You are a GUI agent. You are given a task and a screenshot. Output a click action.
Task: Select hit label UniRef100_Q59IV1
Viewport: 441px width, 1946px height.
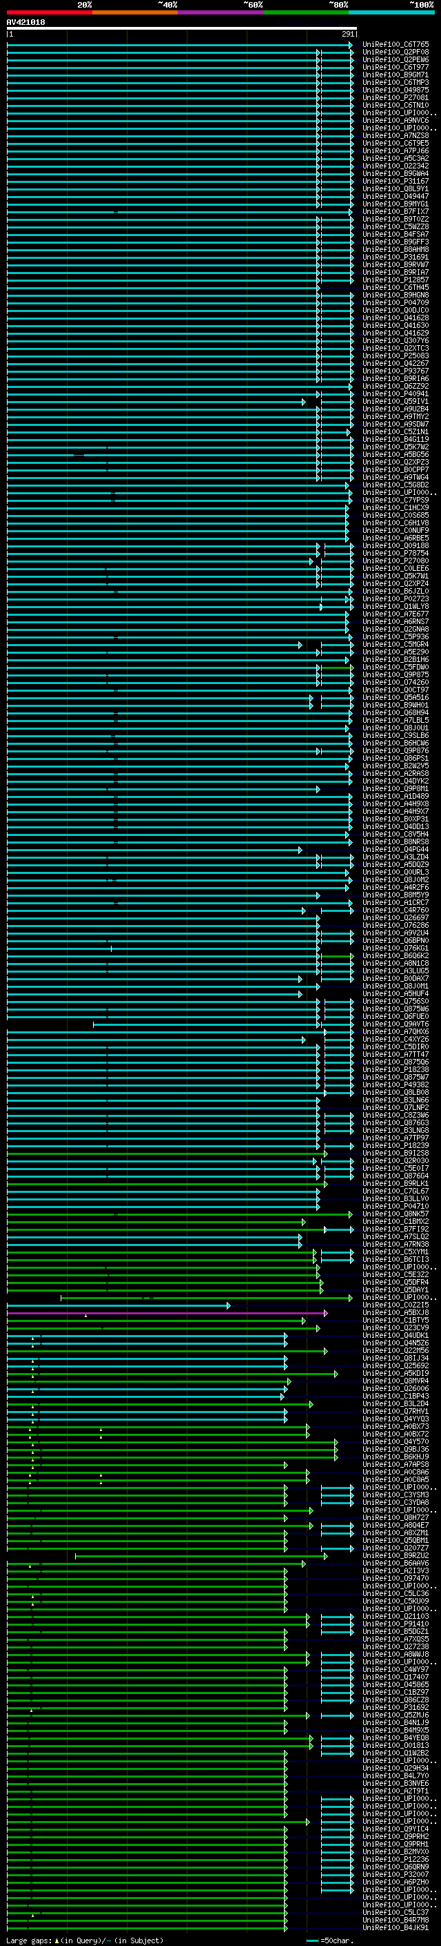click(x=396, y=401)
